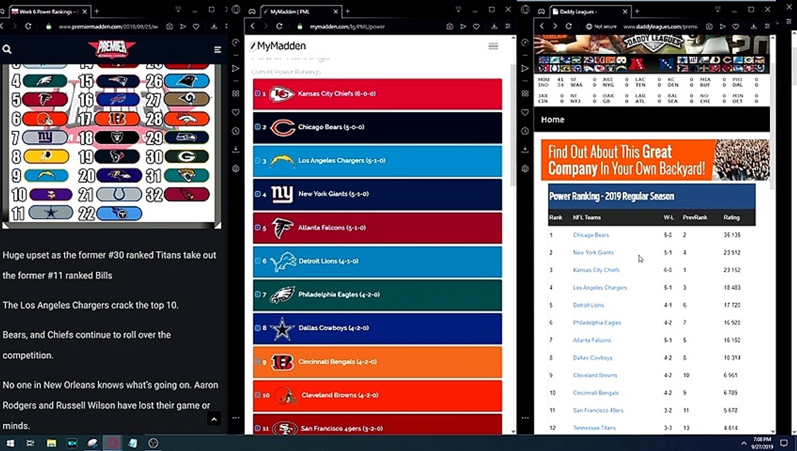Screen dimensions: 797x451
Task: Open File Explorer from taskbar
Action: click(51, 443)
